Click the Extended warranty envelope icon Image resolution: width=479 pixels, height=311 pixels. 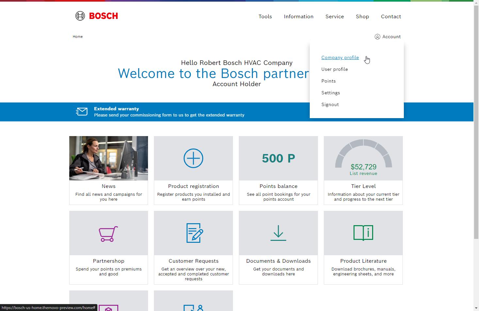[x=82, y=112]
